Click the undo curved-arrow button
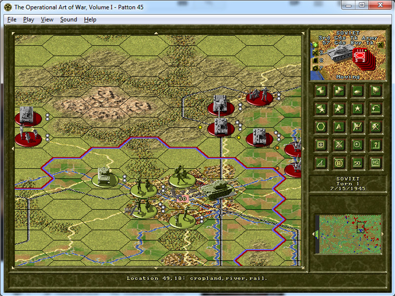 point(375,109)
